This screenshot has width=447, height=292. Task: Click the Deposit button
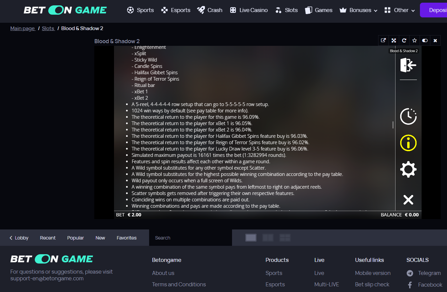pyautogui.click(x=433, y=10)
